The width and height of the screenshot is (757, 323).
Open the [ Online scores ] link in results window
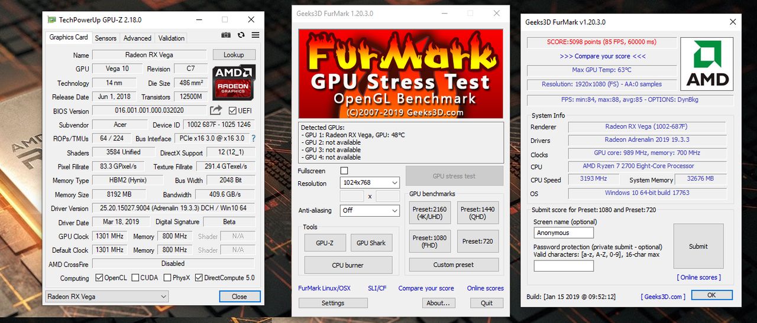coord(699,278)
